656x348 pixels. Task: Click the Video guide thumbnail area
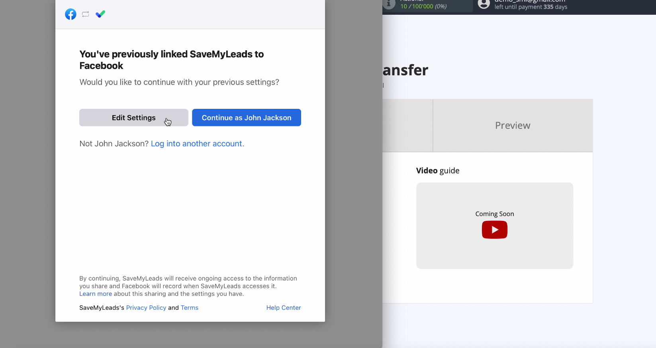[x=494, y=226]
